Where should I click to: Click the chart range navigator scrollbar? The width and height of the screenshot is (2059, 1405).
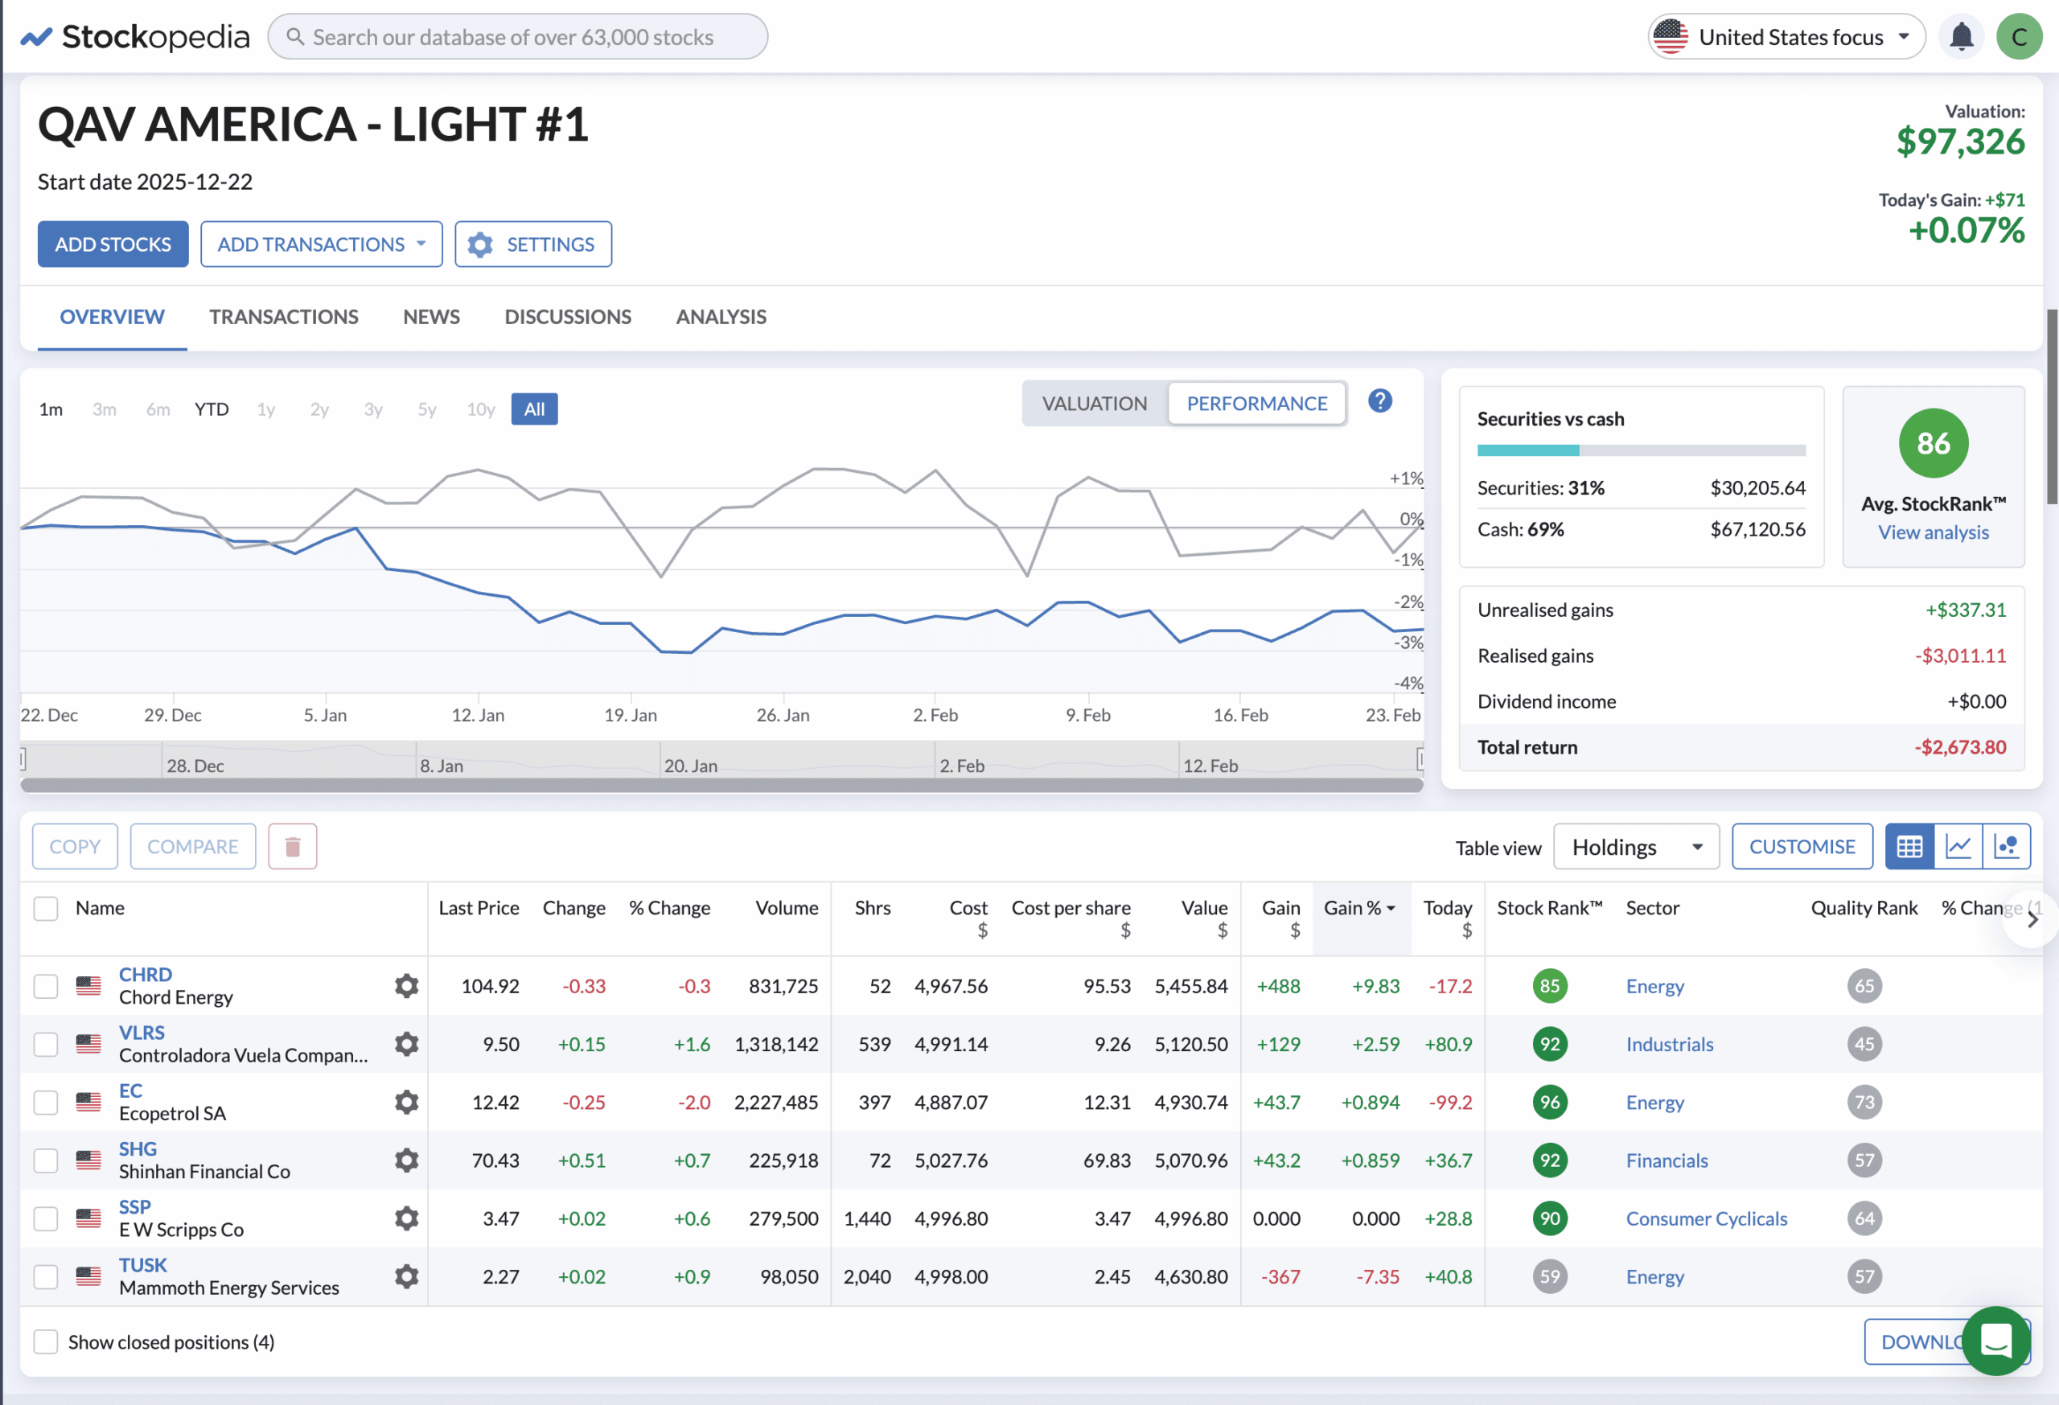pyautogui.click(x=721, y=784)
